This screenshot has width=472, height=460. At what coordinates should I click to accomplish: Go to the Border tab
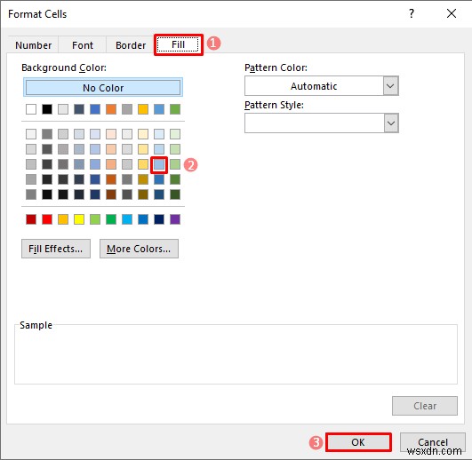point(131,45)
